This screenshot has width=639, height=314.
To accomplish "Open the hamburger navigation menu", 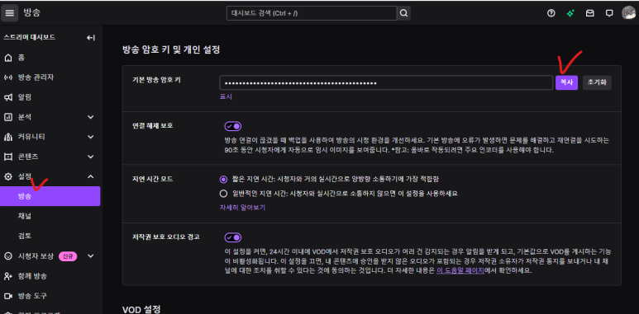I will (x=10, y=13).
